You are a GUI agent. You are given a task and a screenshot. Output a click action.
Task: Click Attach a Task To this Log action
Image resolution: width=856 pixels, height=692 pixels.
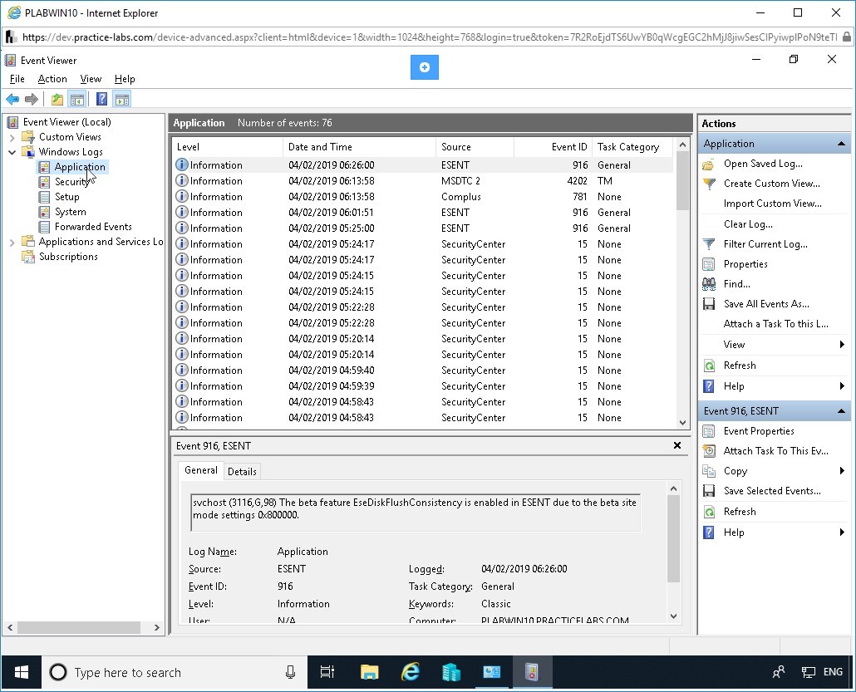(775, 324)
